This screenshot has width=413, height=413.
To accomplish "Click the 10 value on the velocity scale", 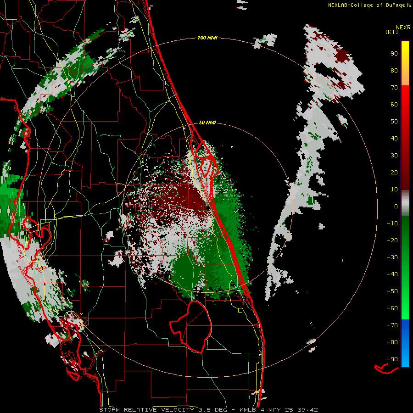I will pos(394,190).
